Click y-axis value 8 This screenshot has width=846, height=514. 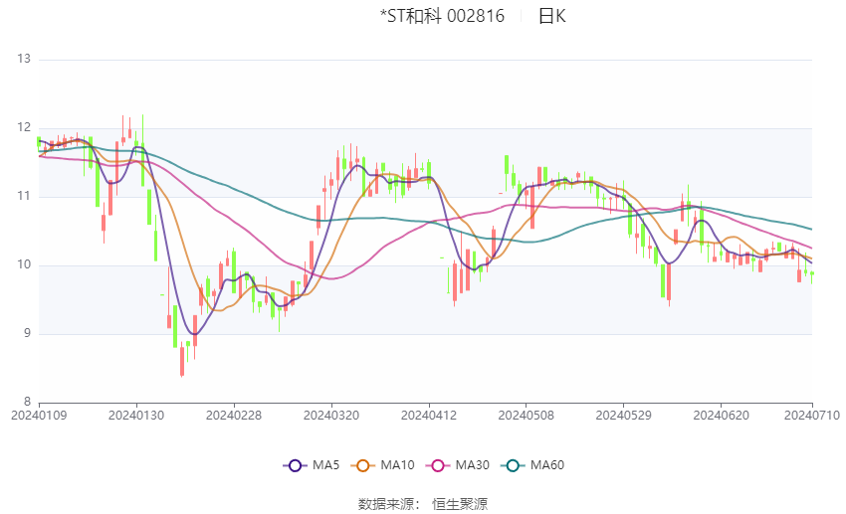pos(27,402)
